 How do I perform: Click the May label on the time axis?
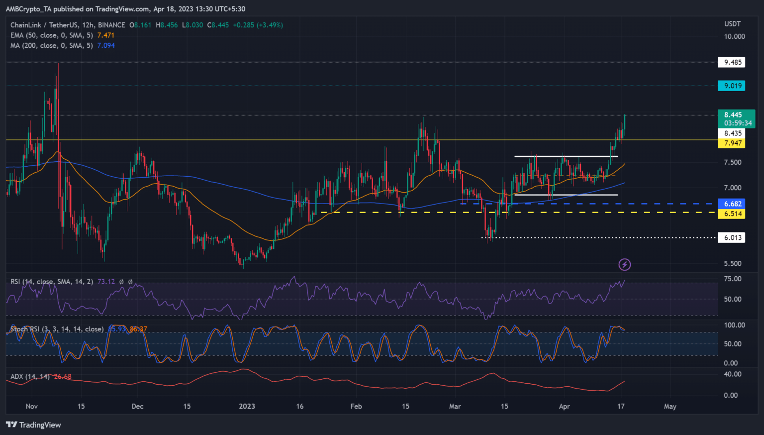click(x=670, y=406)
